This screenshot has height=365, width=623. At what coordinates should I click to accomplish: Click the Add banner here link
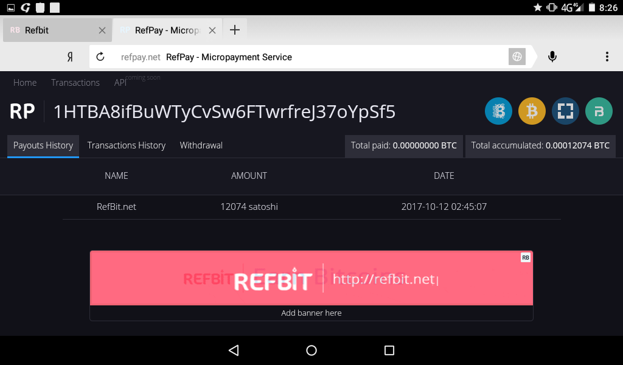click(311, 313)
